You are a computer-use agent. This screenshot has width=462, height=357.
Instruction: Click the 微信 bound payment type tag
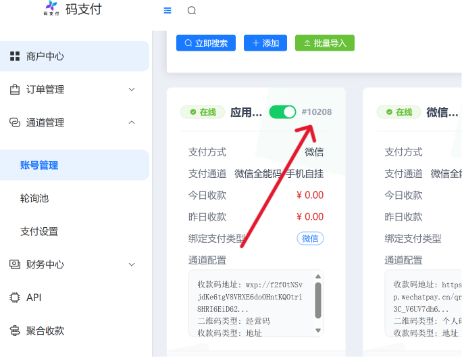310,239
